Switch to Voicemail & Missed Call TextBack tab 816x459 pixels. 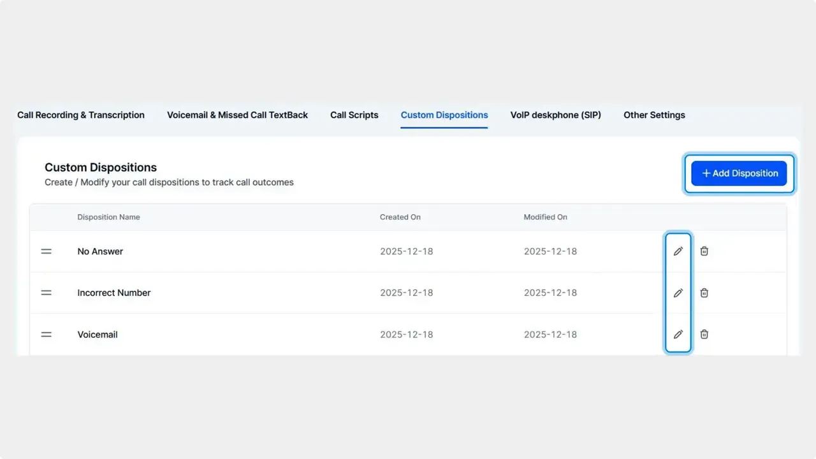[237, 115]
